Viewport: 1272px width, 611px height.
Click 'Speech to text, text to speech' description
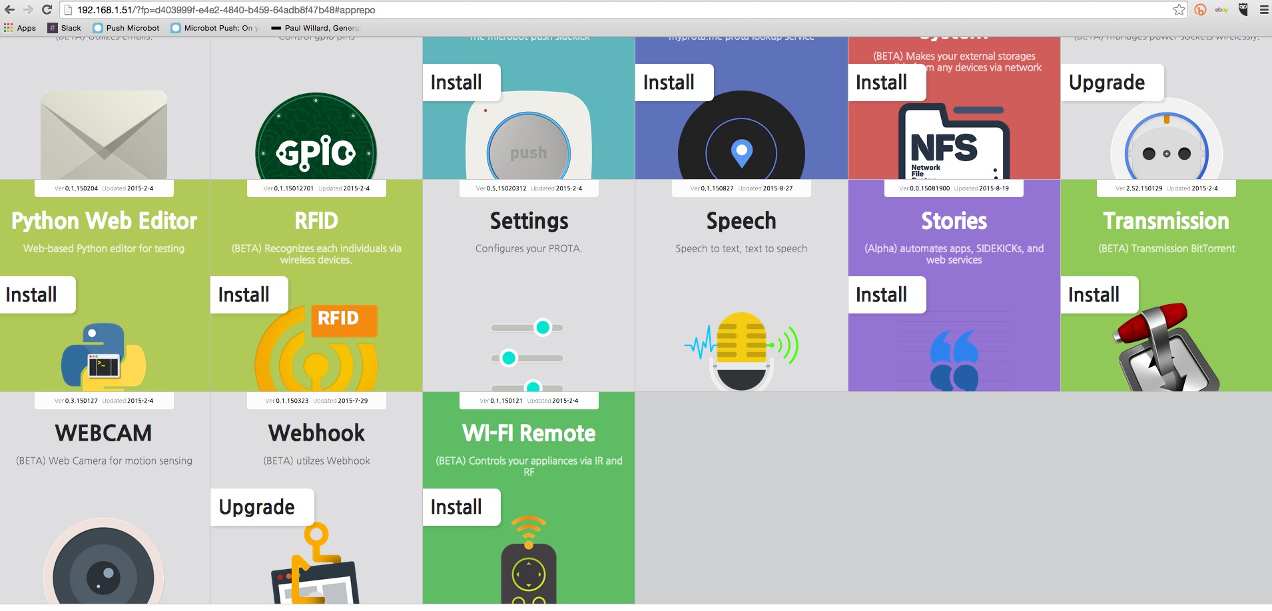click(x=741, y=248)
